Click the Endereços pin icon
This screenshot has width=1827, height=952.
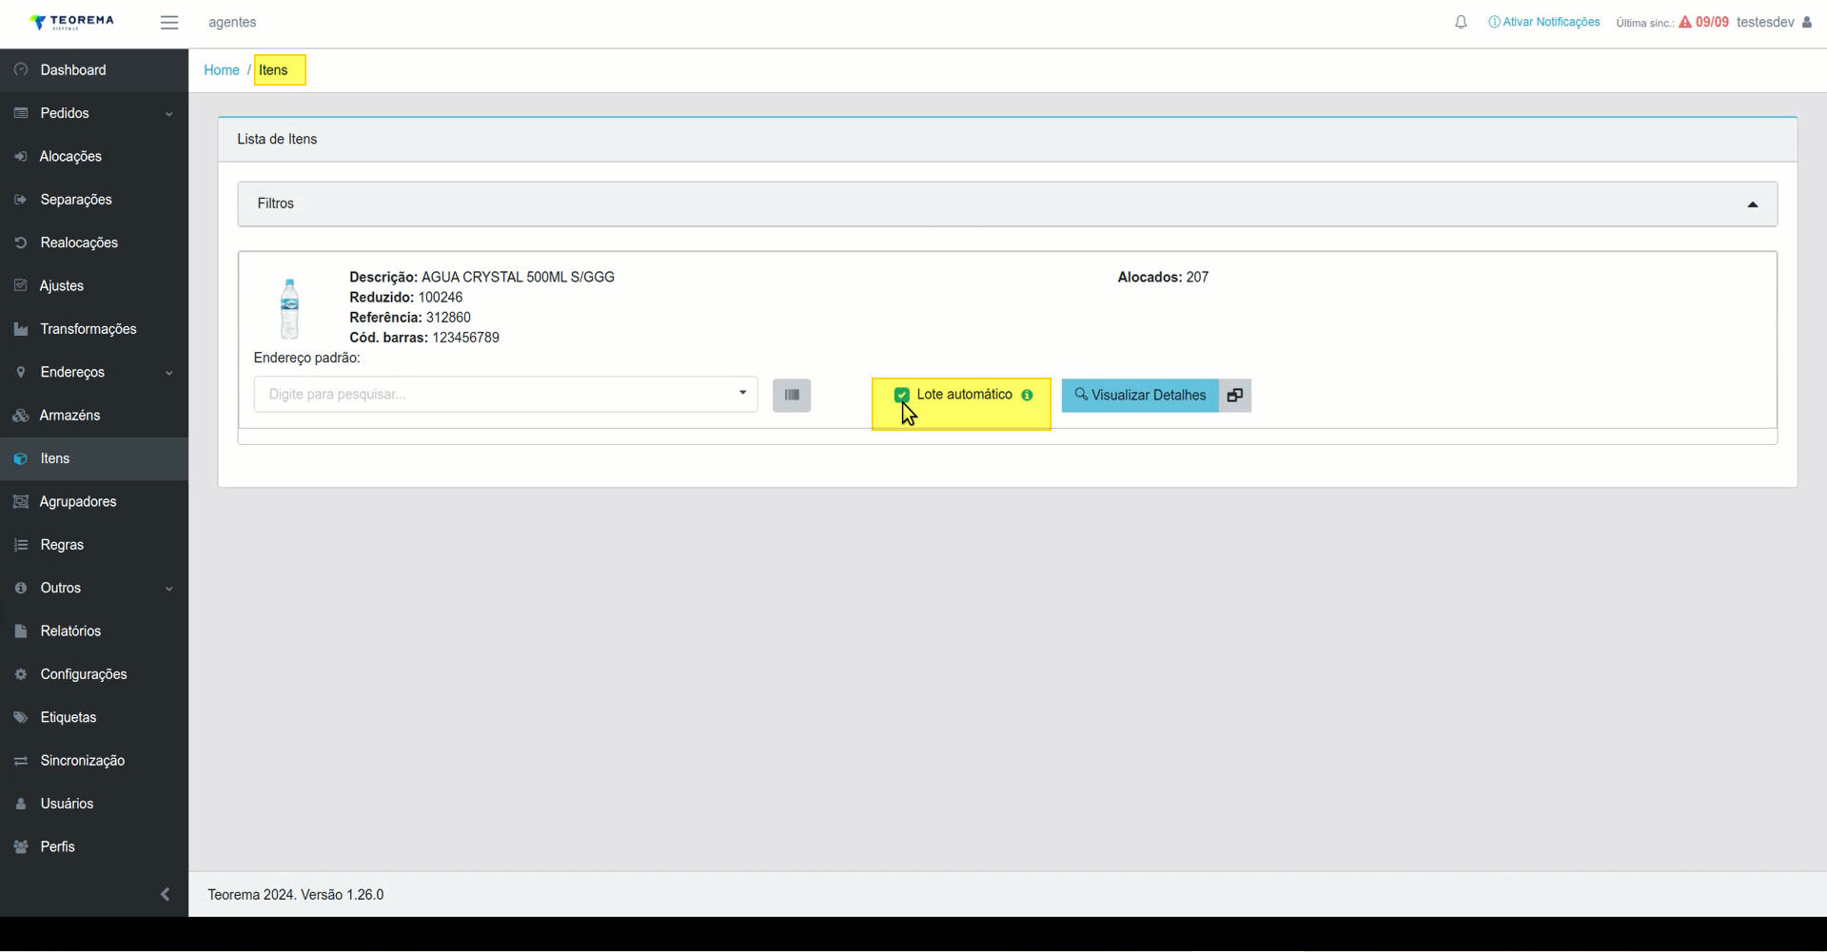click(21, 372)
